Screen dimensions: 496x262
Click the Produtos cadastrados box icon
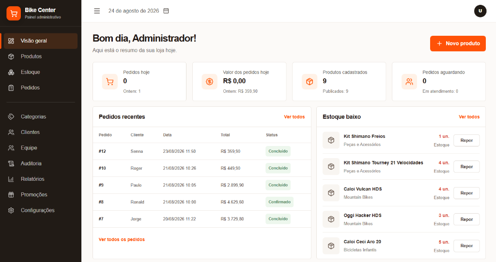(x=310, y=82)
